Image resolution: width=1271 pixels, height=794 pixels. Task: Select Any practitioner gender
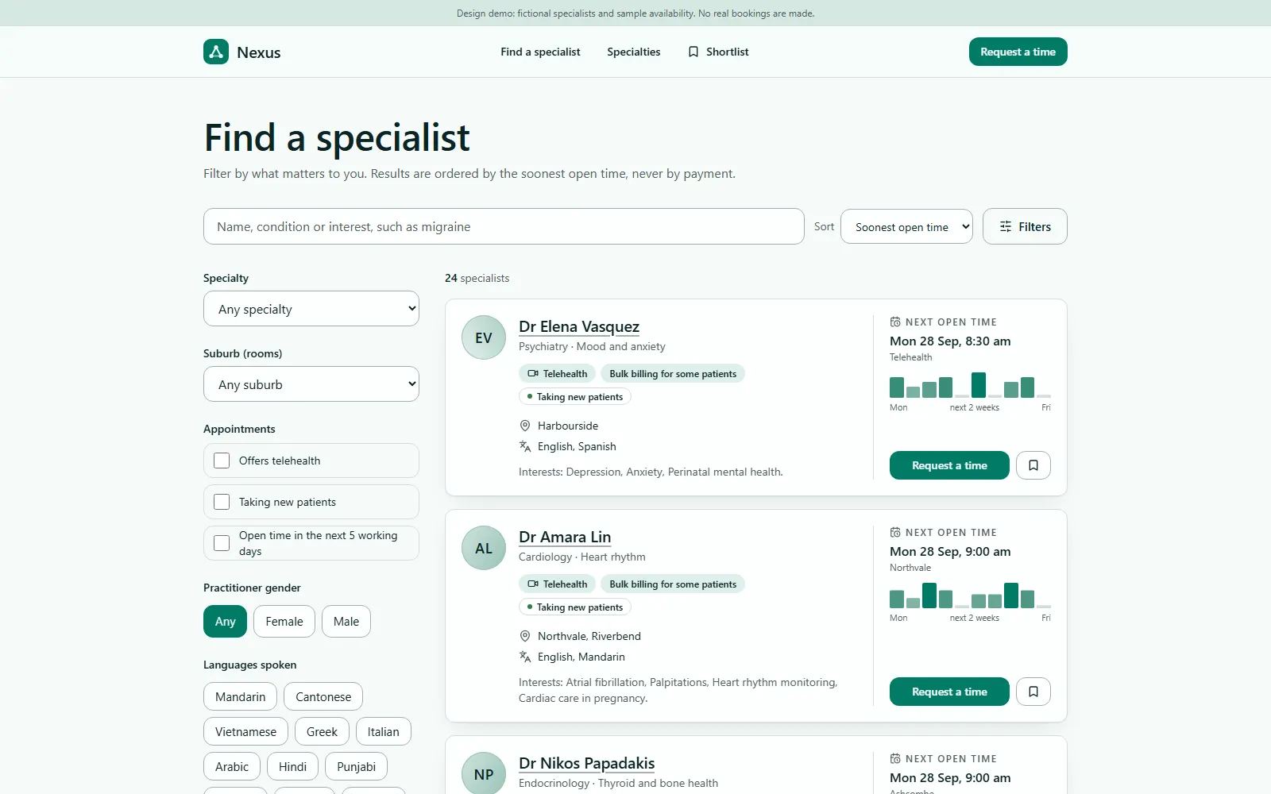pyautogui.click(x=226, y=621)
